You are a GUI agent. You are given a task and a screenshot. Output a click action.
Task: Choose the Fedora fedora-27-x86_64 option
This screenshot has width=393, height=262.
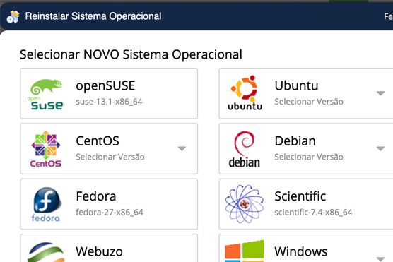point(109,204)
